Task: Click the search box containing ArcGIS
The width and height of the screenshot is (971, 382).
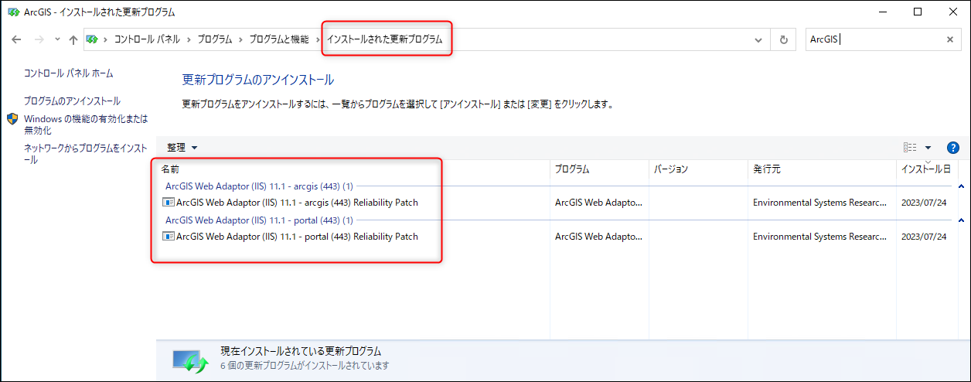Action: pos(872,39)
